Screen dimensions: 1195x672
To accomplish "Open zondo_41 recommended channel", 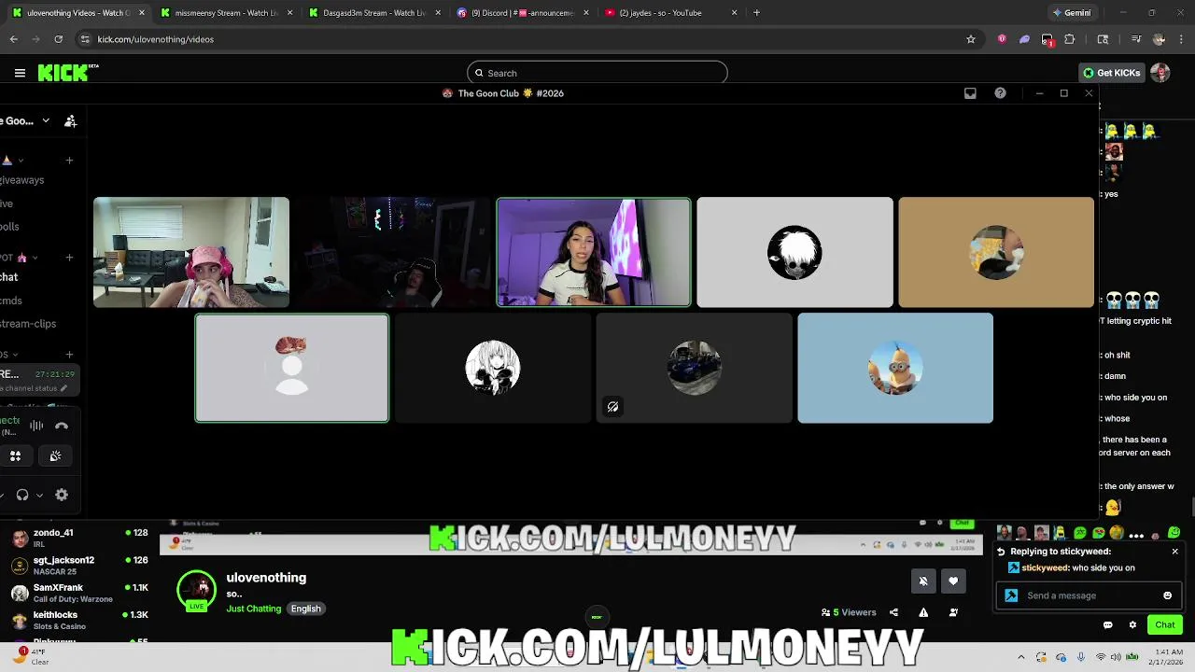I will 77,539.
